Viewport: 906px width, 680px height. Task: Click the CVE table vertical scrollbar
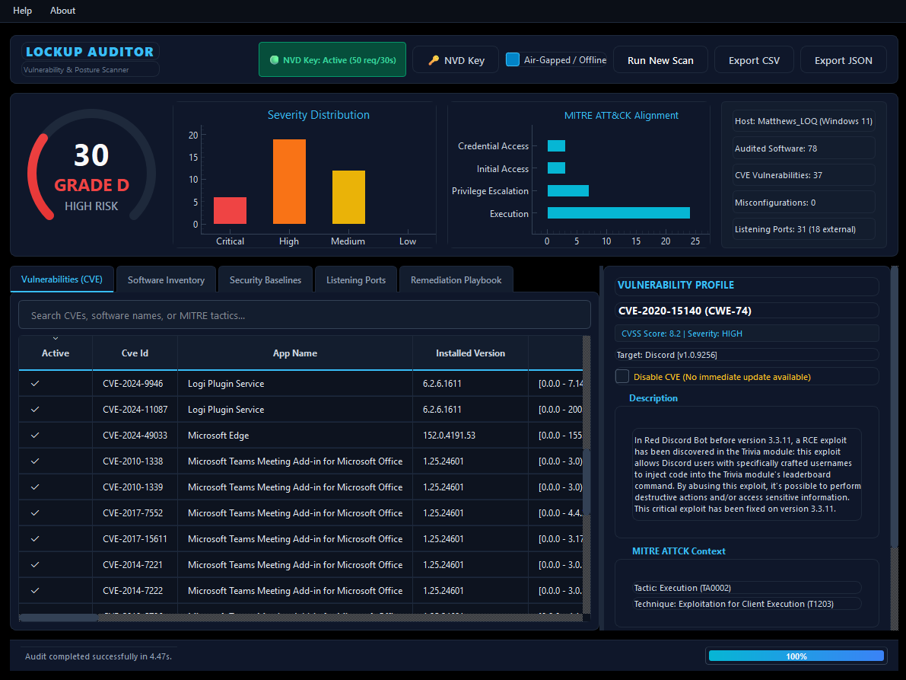pyautogui.click(x=587, y=482)
